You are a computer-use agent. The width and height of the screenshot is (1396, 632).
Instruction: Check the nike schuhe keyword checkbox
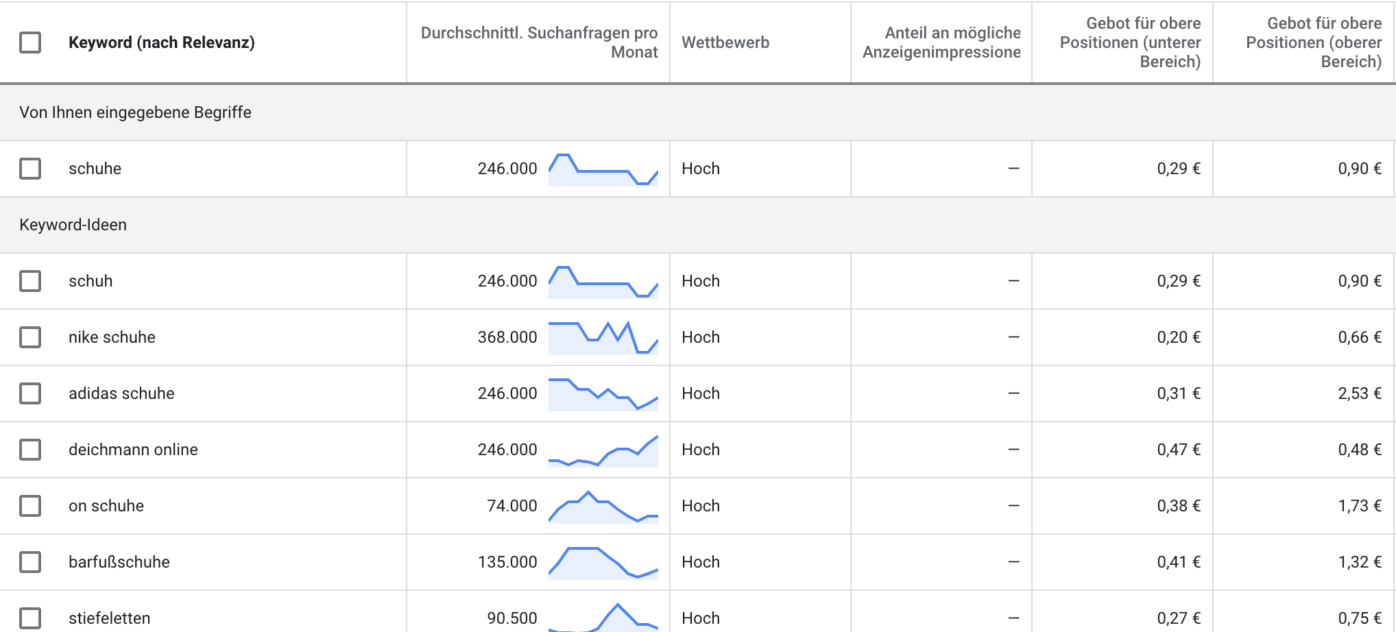pyautogui.click(x=30, y=337)
